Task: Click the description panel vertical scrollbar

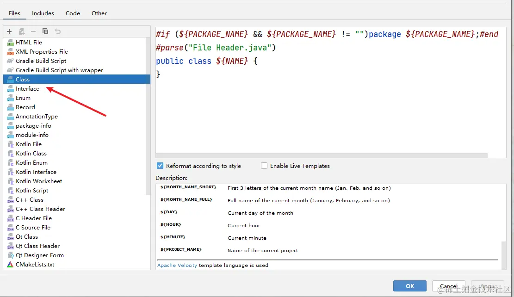Action: pos(504,256)
